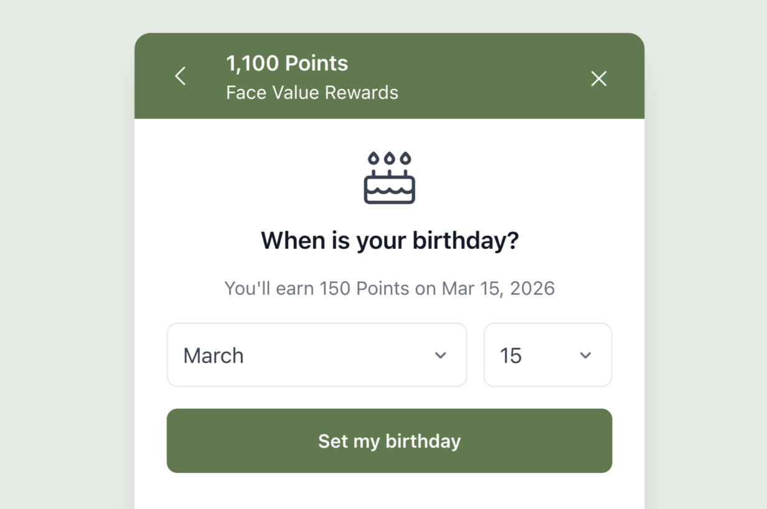Open the March month dropdown
This screenshot has width=767, height=509.
pos(317,355)
